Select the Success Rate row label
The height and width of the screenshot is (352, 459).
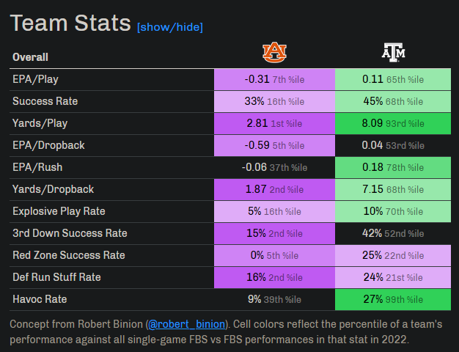click(45, 101)
